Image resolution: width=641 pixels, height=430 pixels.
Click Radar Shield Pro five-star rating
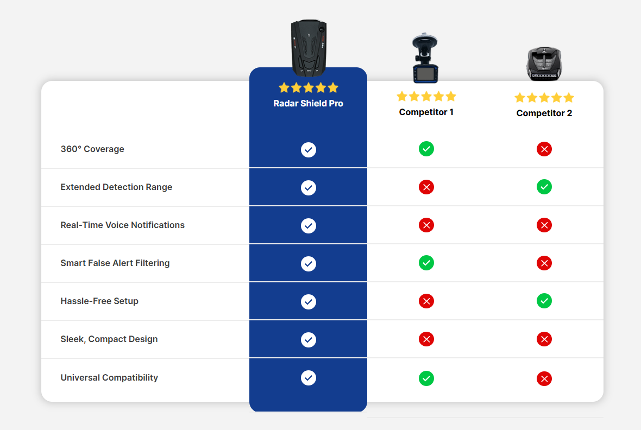[x=309, y=87]
